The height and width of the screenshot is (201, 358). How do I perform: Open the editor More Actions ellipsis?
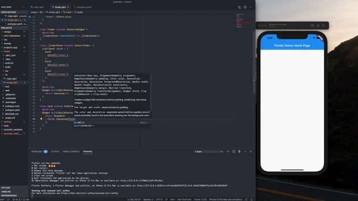click(251, 7)
